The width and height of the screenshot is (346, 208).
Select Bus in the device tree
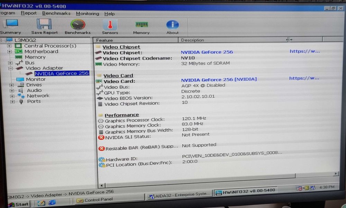pos(30,62)
